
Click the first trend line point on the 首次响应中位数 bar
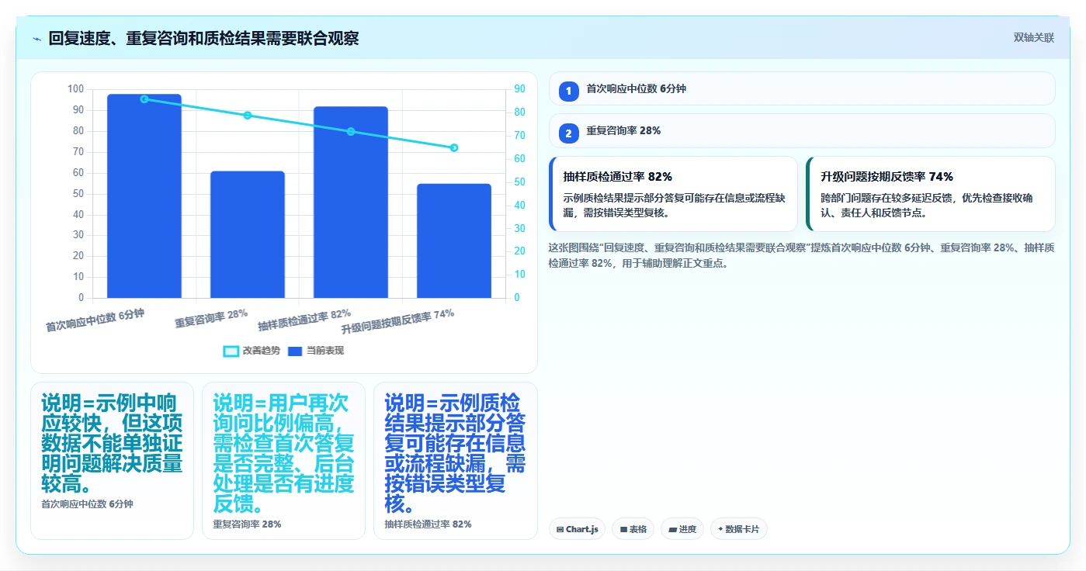pyautogui.click(x=144, y=99)
